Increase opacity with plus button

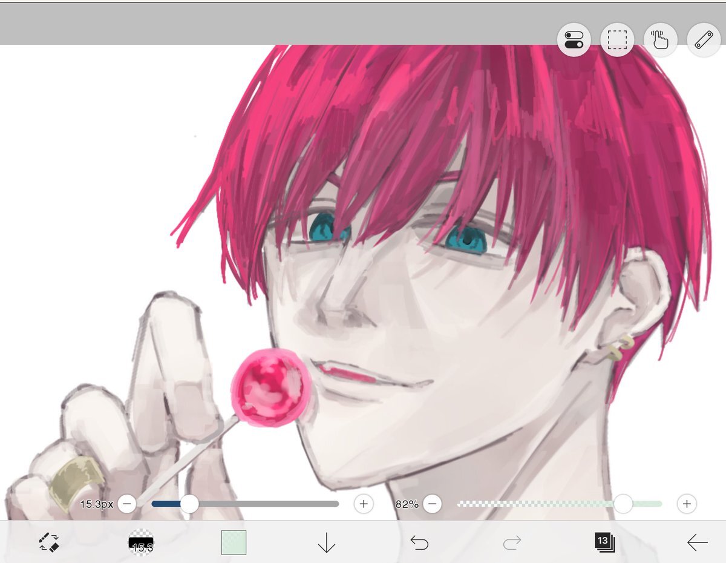click(687, 504)
